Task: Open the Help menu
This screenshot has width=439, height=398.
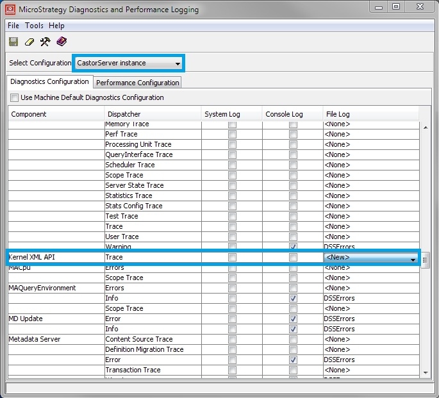Action: point(56,26)
